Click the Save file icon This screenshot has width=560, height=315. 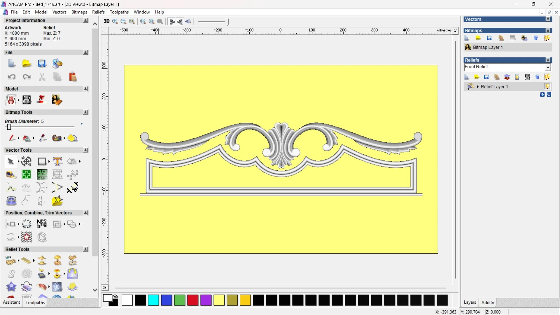tap(42, 64)
